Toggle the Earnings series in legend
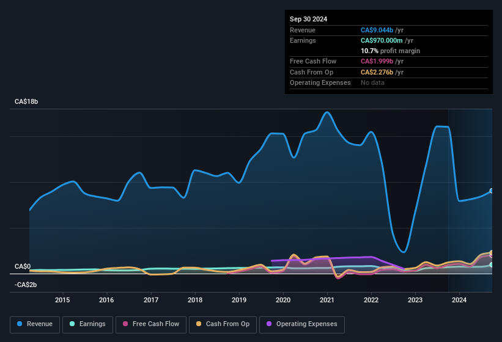 (86, 324)
